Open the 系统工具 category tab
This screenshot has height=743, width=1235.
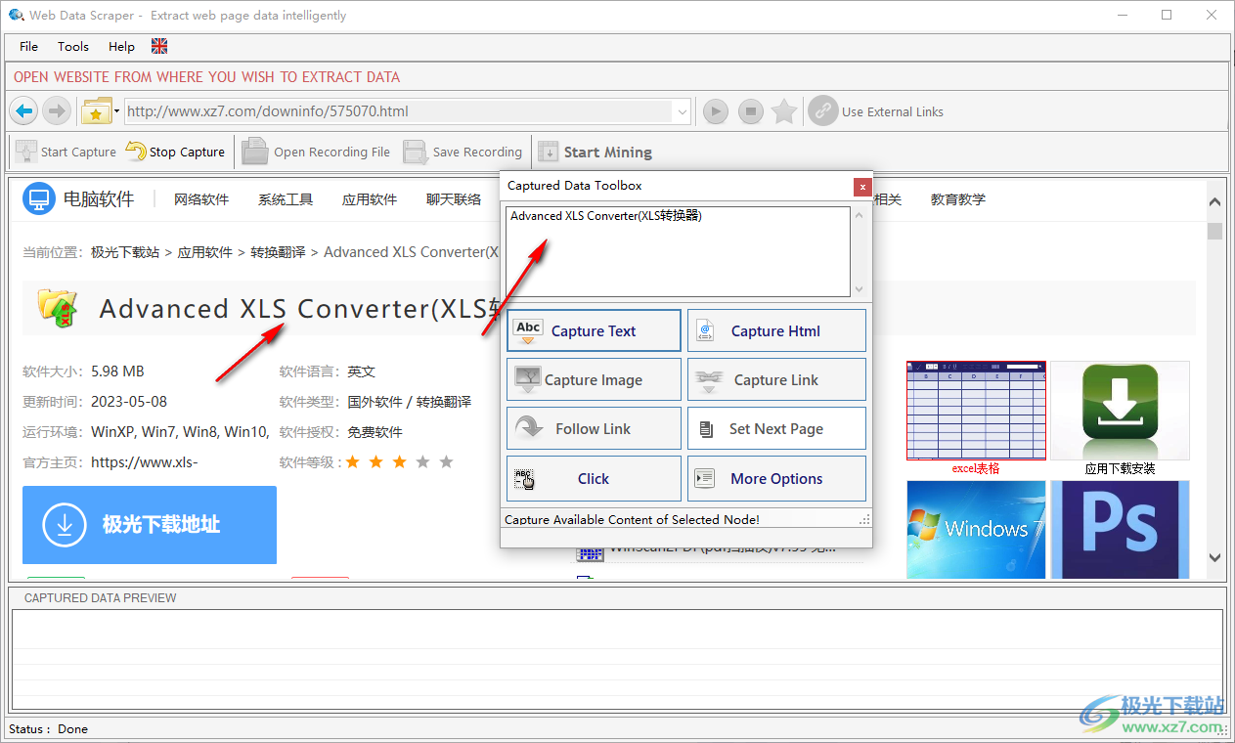(x=286, y=199)
